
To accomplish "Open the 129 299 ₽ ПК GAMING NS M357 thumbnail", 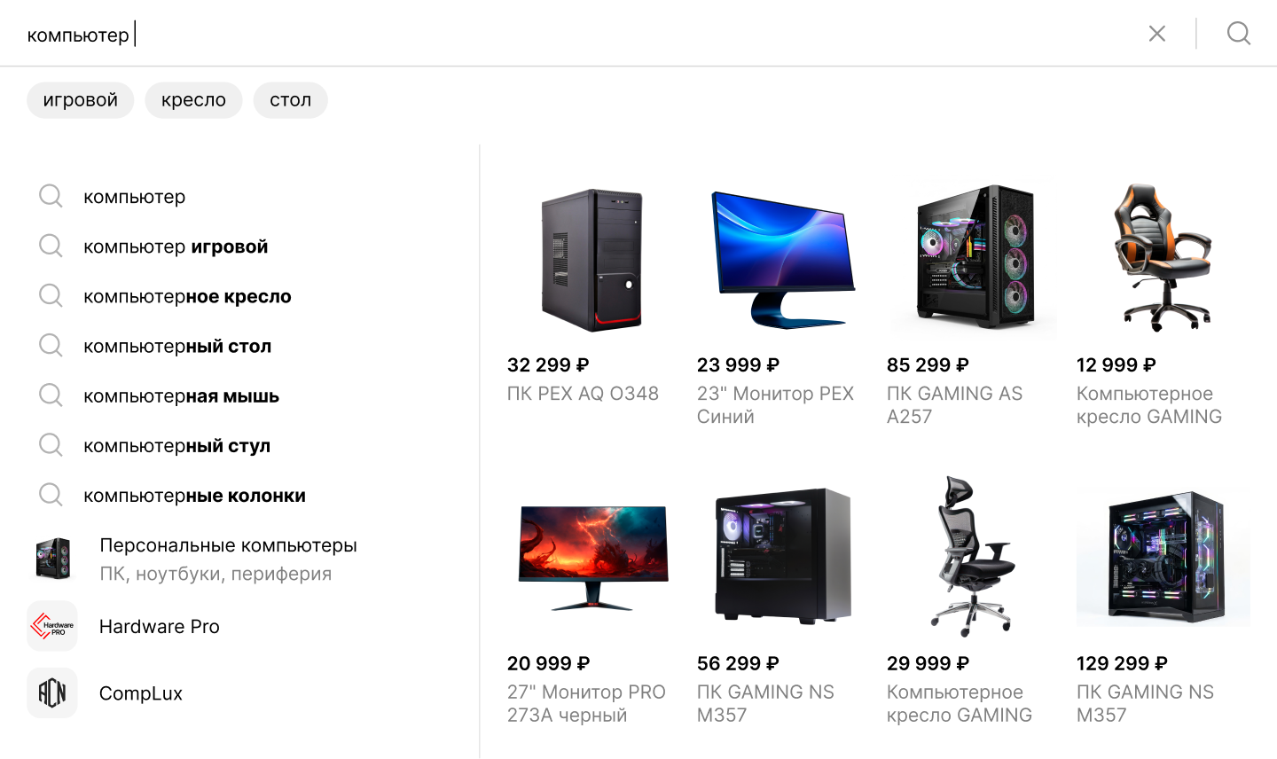I will (1163, 556).
